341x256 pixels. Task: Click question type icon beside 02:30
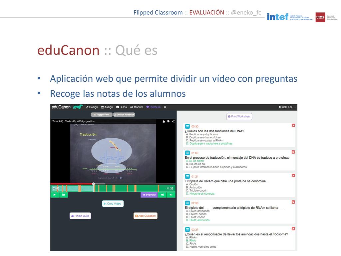pos(187,203)
